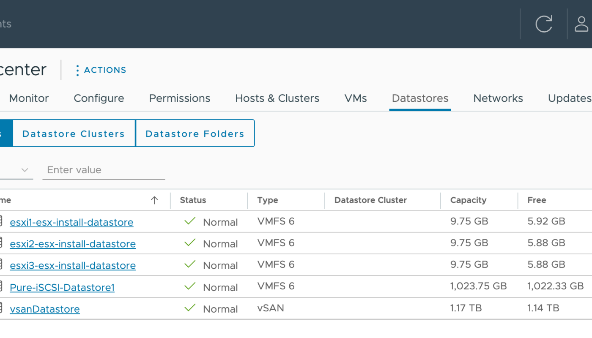Open the user account icon
Screen dimensions: 592x338
(581, 24)
